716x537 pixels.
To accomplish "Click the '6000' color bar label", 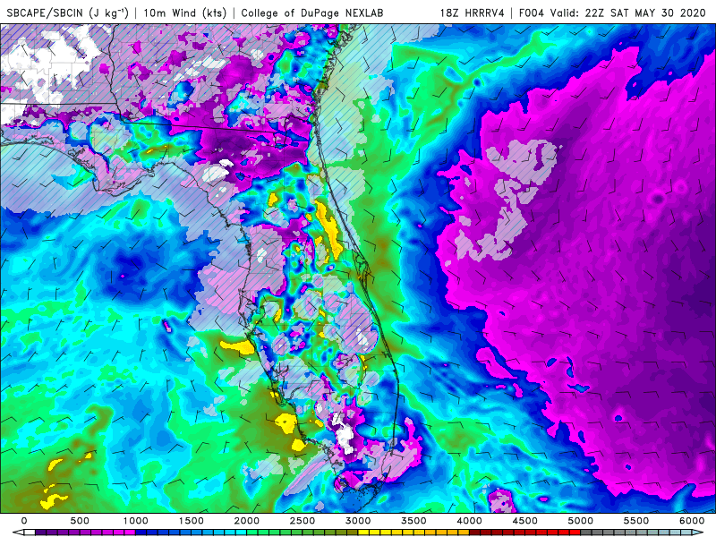I will [x=692, y=521].
